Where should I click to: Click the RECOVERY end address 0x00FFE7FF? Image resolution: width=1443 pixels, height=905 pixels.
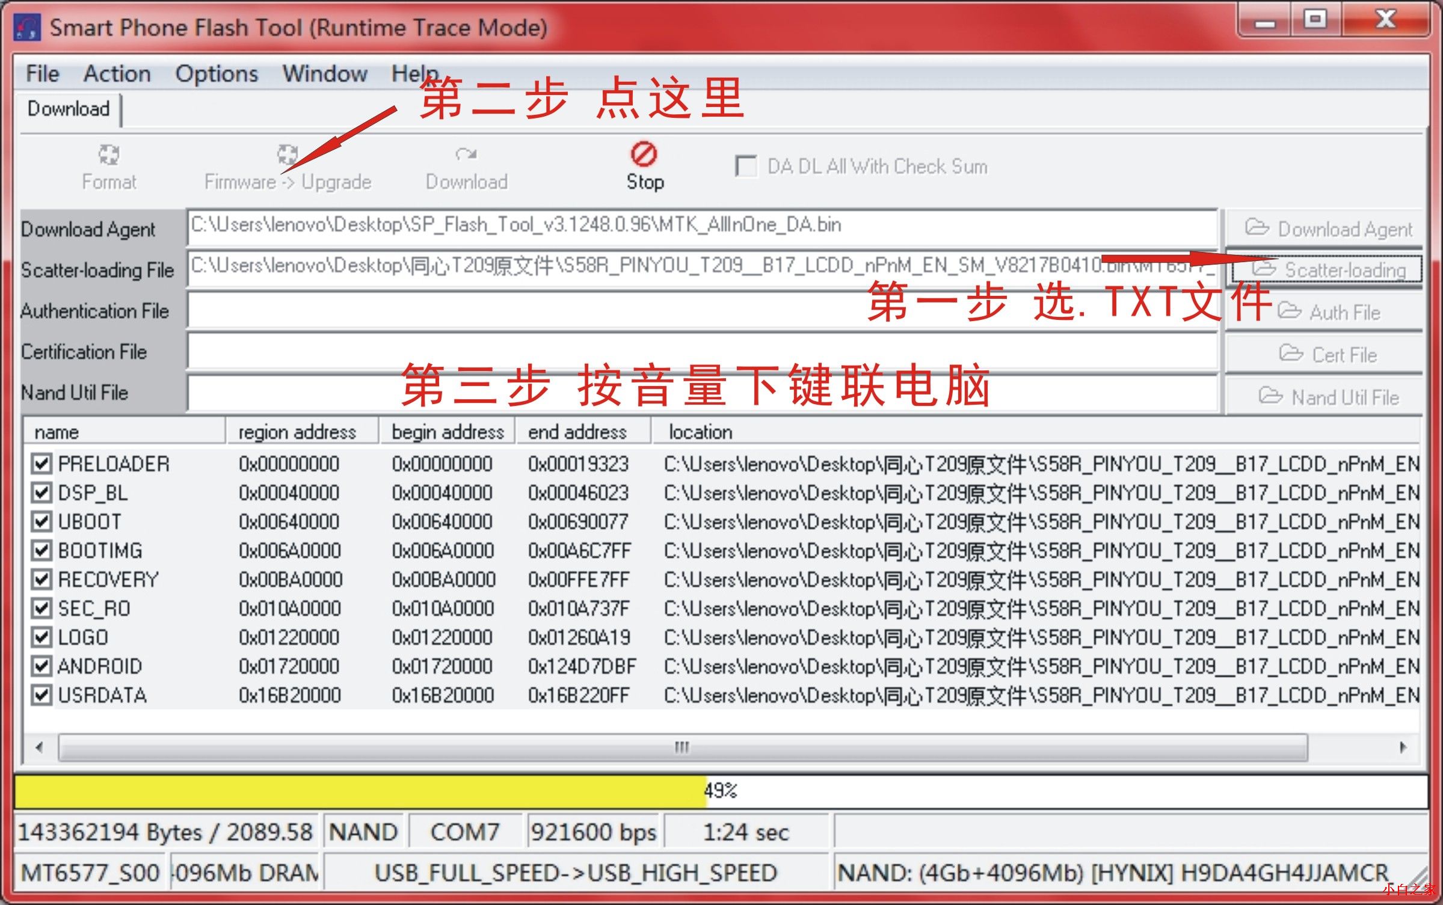tap(579, 579)
